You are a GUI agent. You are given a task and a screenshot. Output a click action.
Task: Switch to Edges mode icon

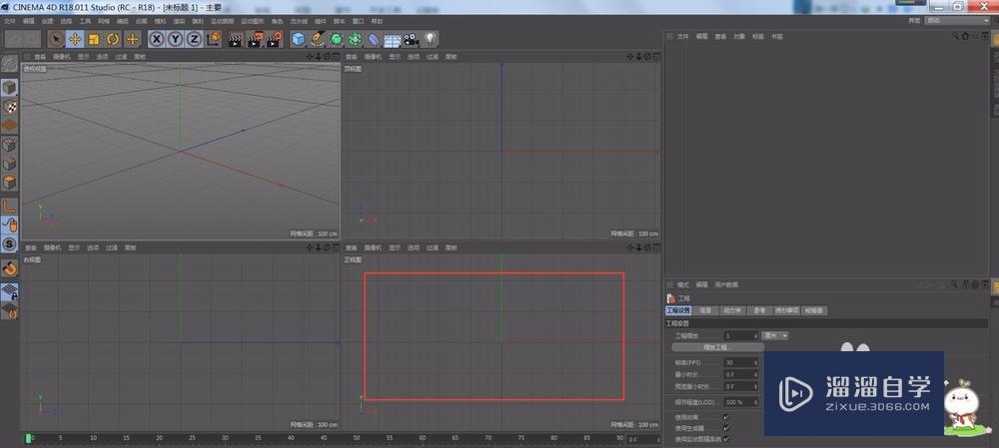pos(10,165)
